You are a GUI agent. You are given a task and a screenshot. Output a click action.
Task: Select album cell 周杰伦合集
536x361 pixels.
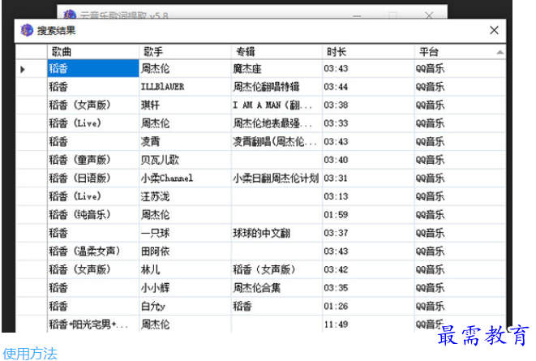point(277,288)
